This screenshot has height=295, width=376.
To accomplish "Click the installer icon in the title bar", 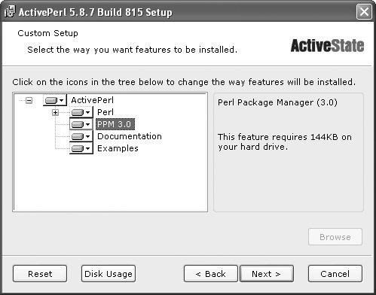I will [10, 11].
